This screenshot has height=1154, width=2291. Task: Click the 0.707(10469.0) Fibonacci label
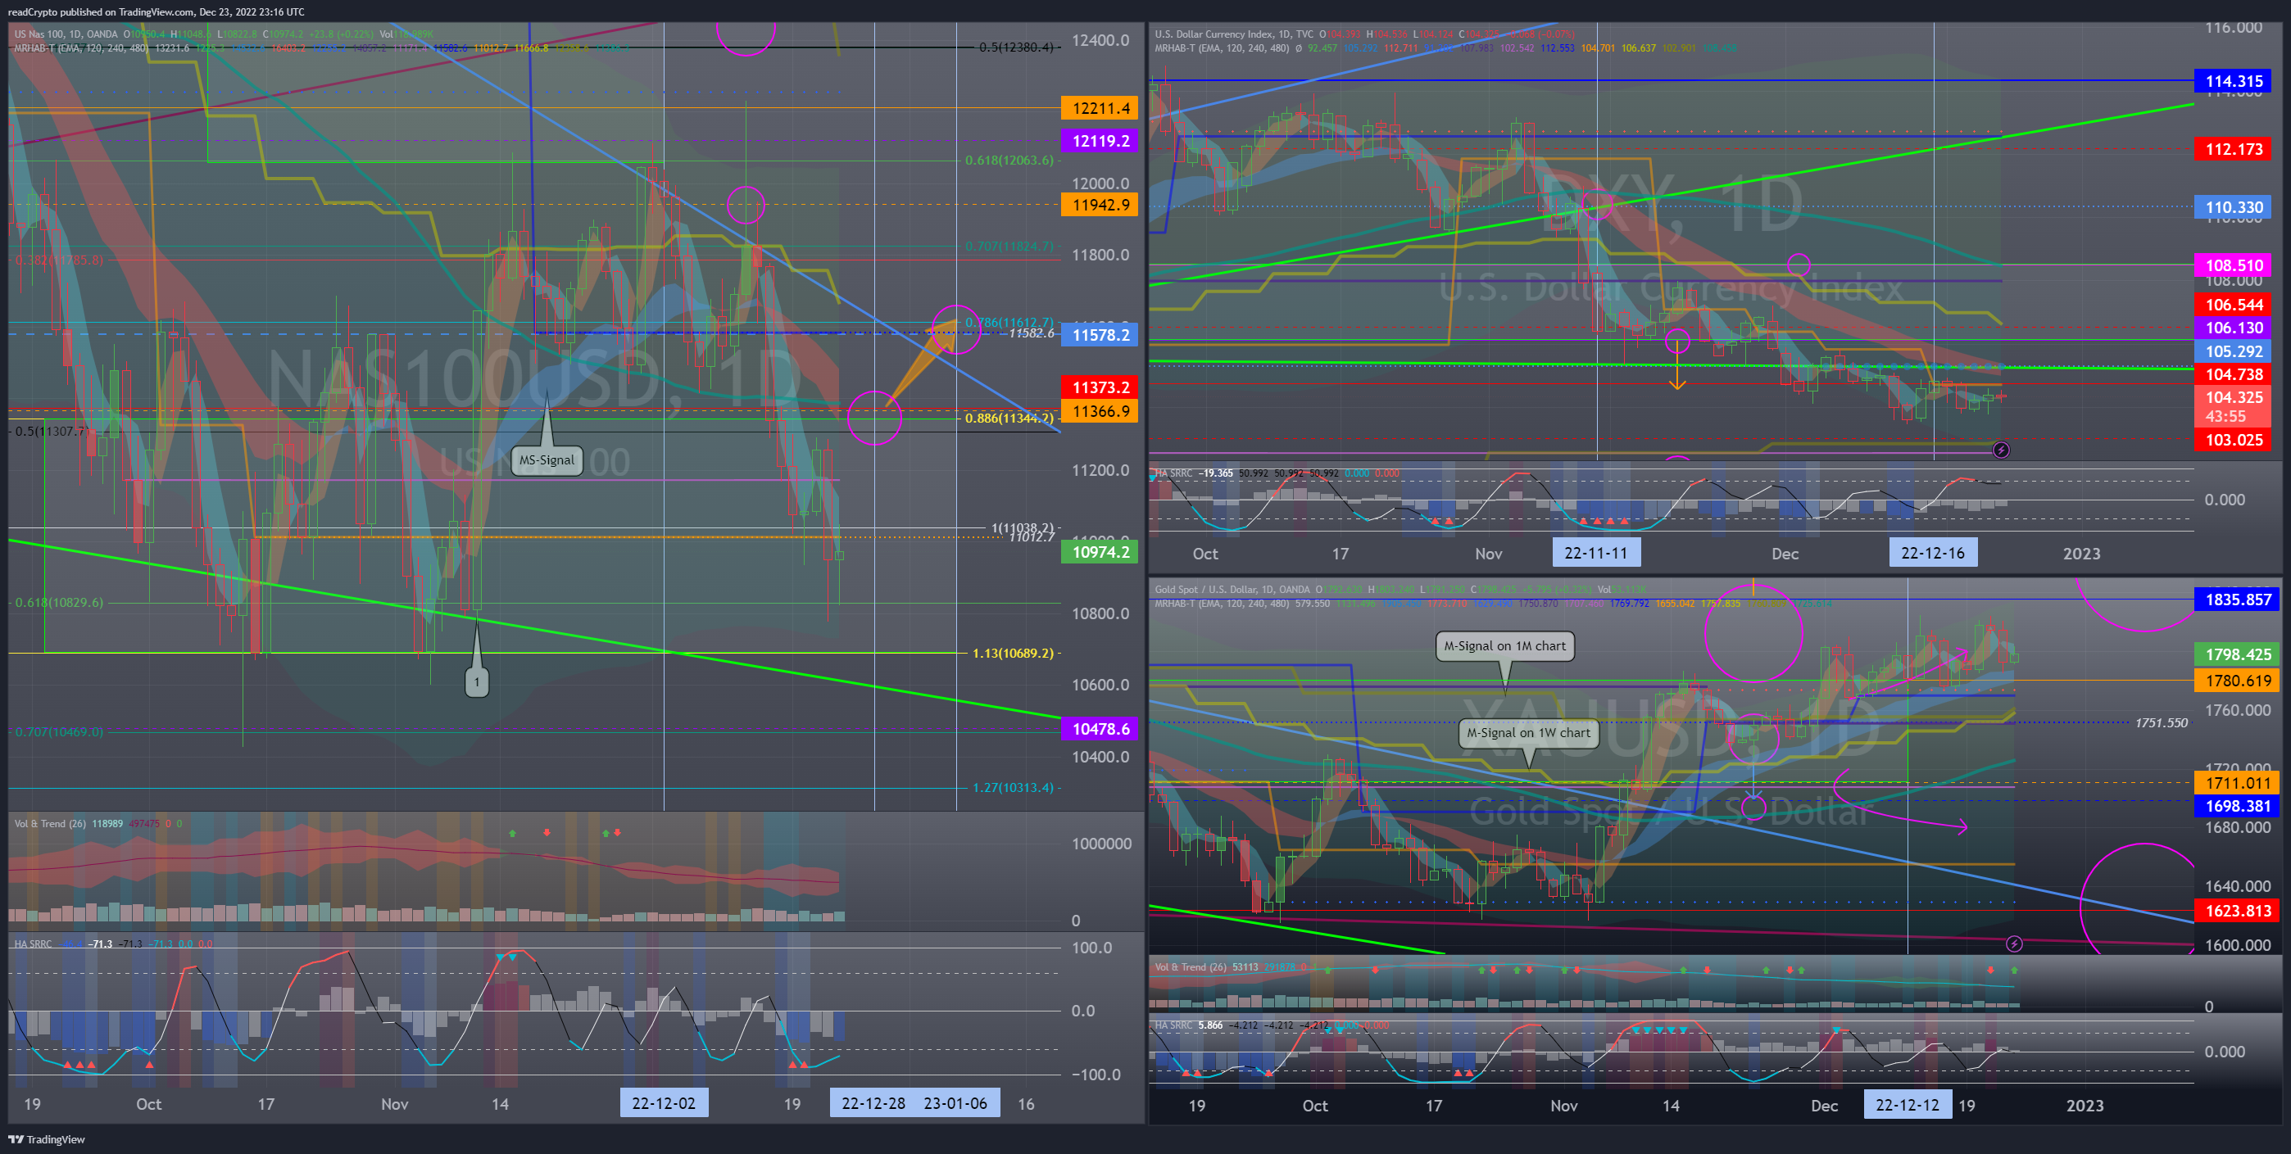click(59, 732)
